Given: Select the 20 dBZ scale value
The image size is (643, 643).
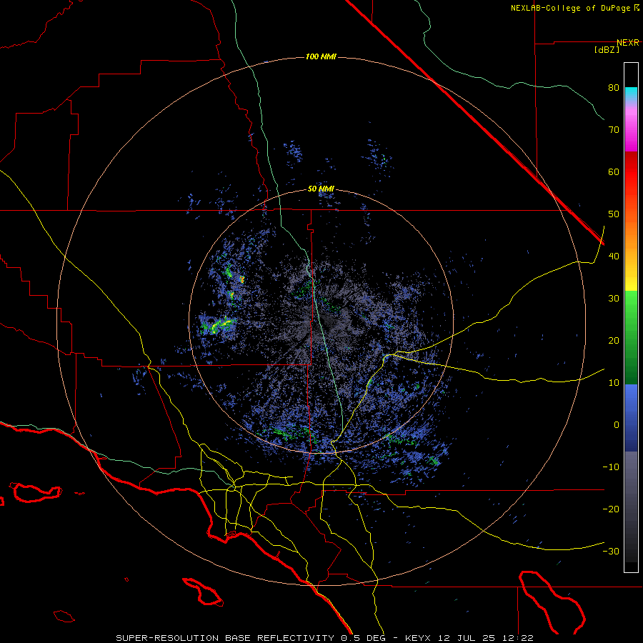Looking at the screenshot, I should click(614, 340).
